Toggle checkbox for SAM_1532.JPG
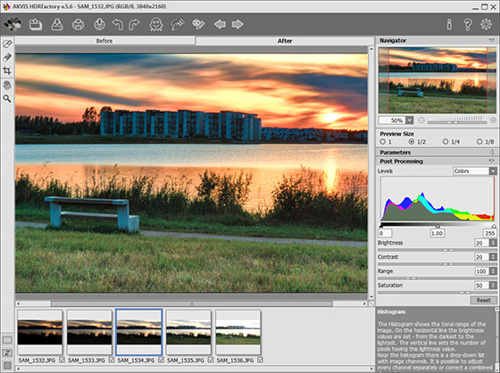The image size is (500, 373). [x=62, y=360]
